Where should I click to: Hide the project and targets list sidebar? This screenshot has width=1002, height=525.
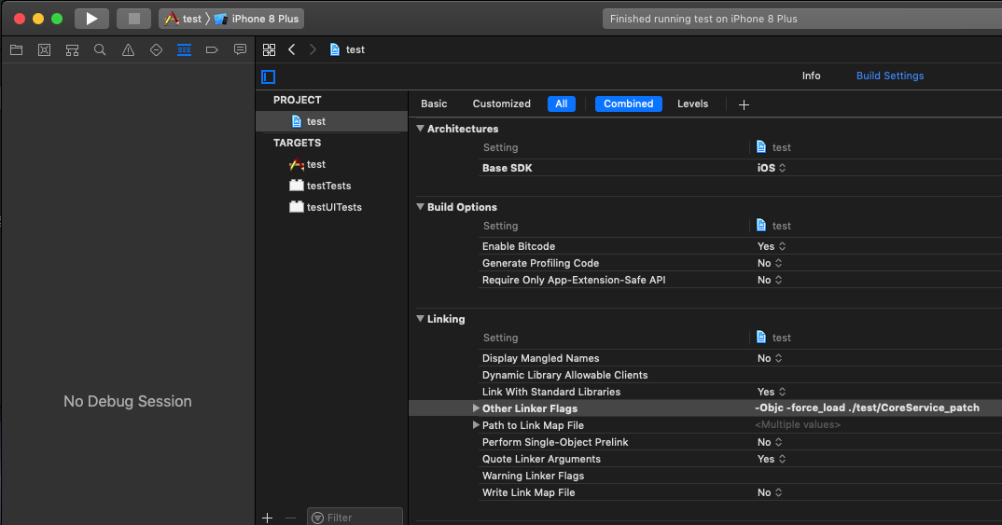pos(269,76)
